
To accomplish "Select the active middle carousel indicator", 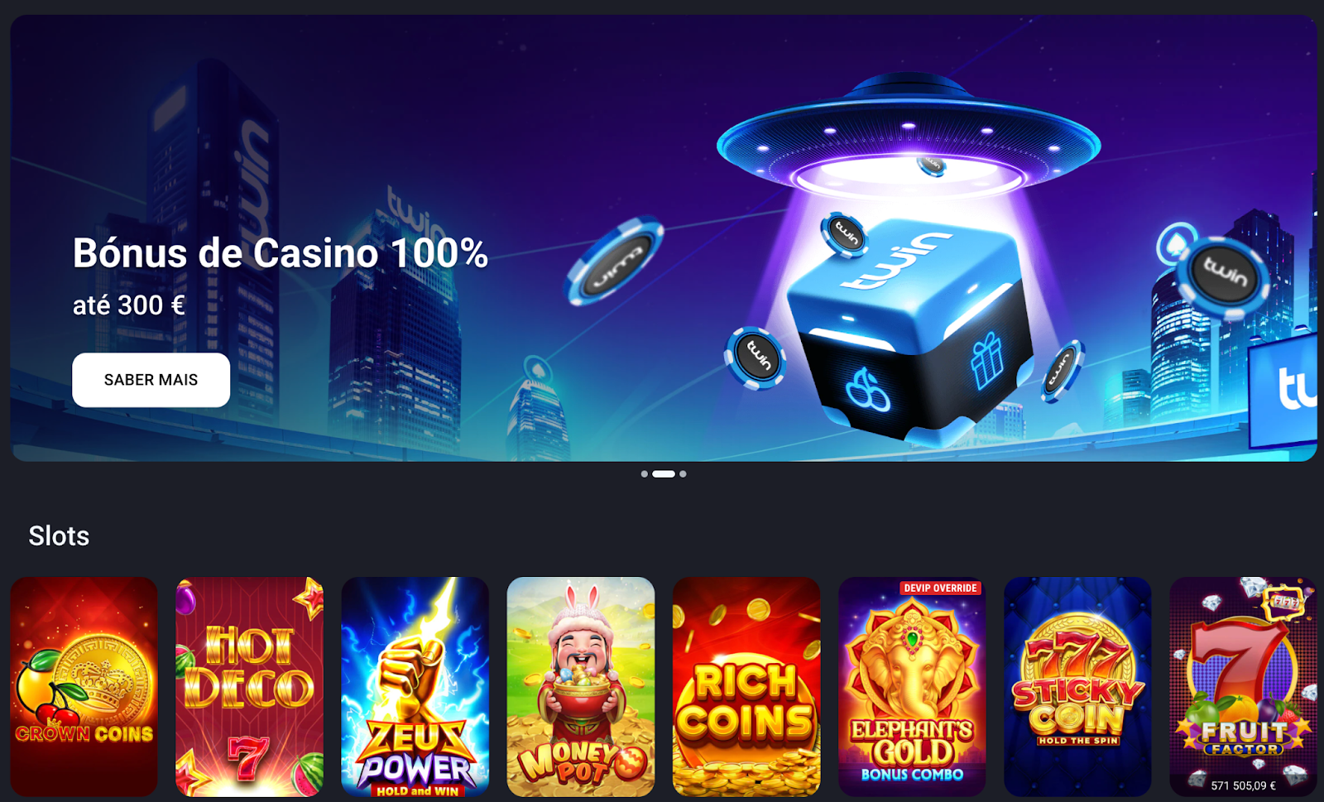I will coord(664,474).
